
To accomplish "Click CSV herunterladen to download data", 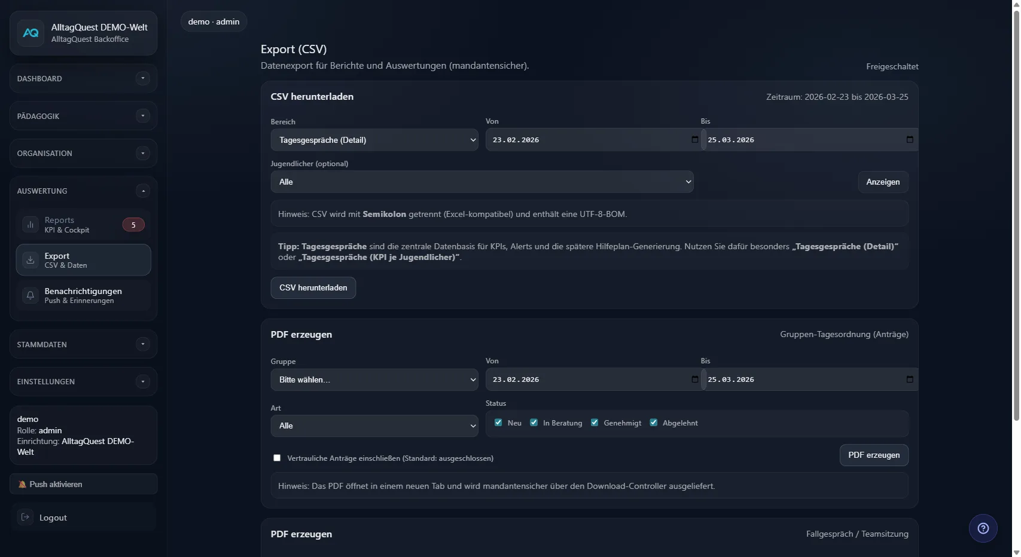I will (x=313, y=287).
